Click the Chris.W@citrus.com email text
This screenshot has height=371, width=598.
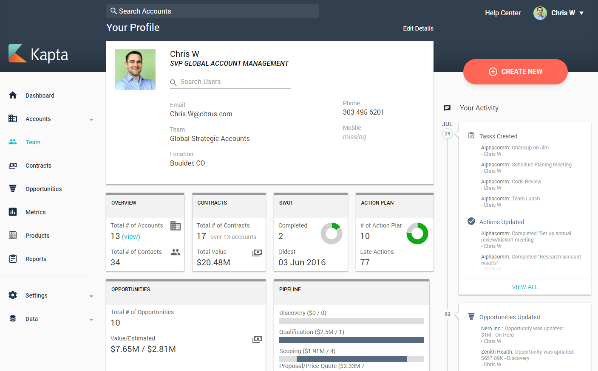[201, 114]
